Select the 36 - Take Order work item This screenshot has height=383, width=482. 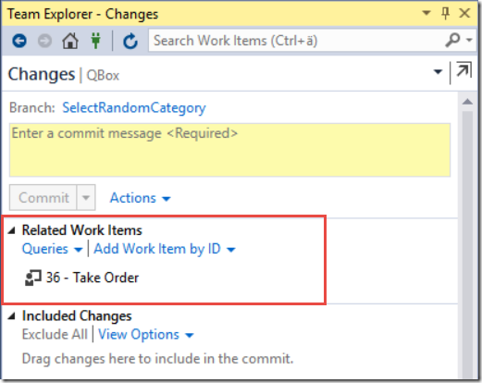tap(93, 278)
